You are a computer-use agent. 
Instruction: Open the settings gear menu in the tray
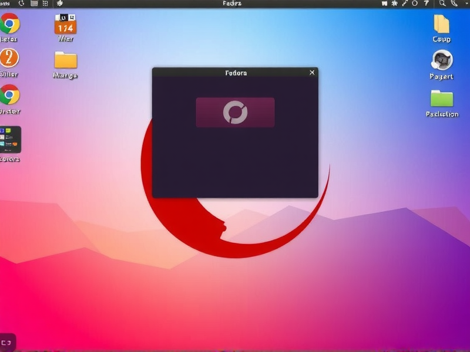click(394, 5)
